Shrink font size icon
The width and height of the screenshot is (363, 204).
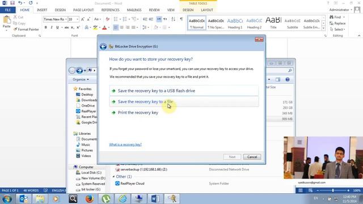point(88,19)
